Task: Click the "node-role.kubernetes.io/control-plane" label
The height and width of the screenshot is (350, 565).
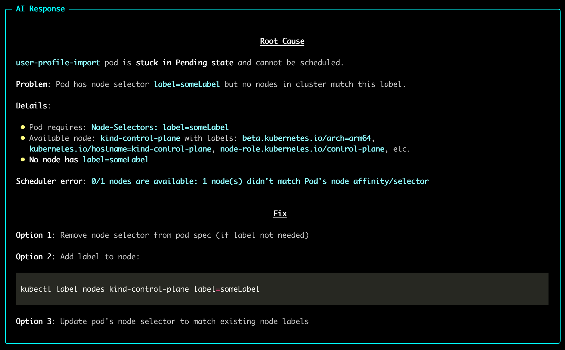Action: tap(302, 149)
